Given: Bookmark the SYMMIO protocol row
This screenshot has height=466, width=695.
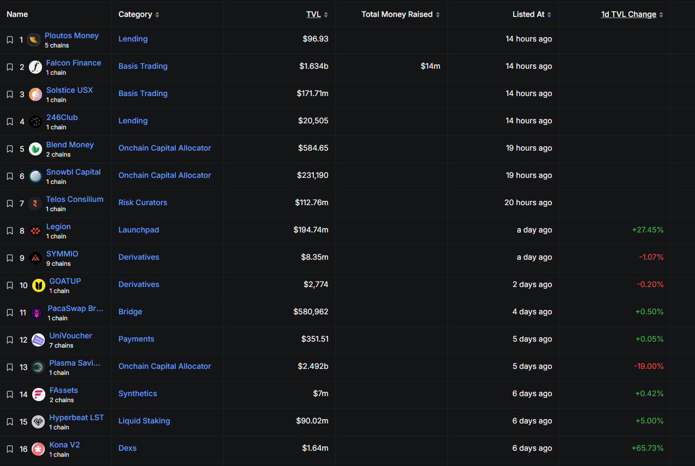Looking at the screenshot, I should click(x=10, y=258).
